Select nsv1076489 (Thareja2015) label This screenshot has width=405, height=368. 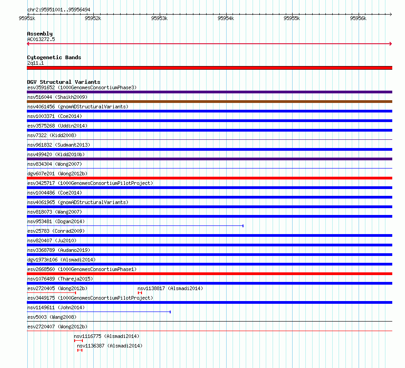click(60, 279)
